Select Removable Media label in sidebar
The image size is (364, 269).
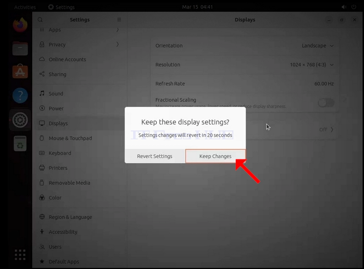point(69,183)
